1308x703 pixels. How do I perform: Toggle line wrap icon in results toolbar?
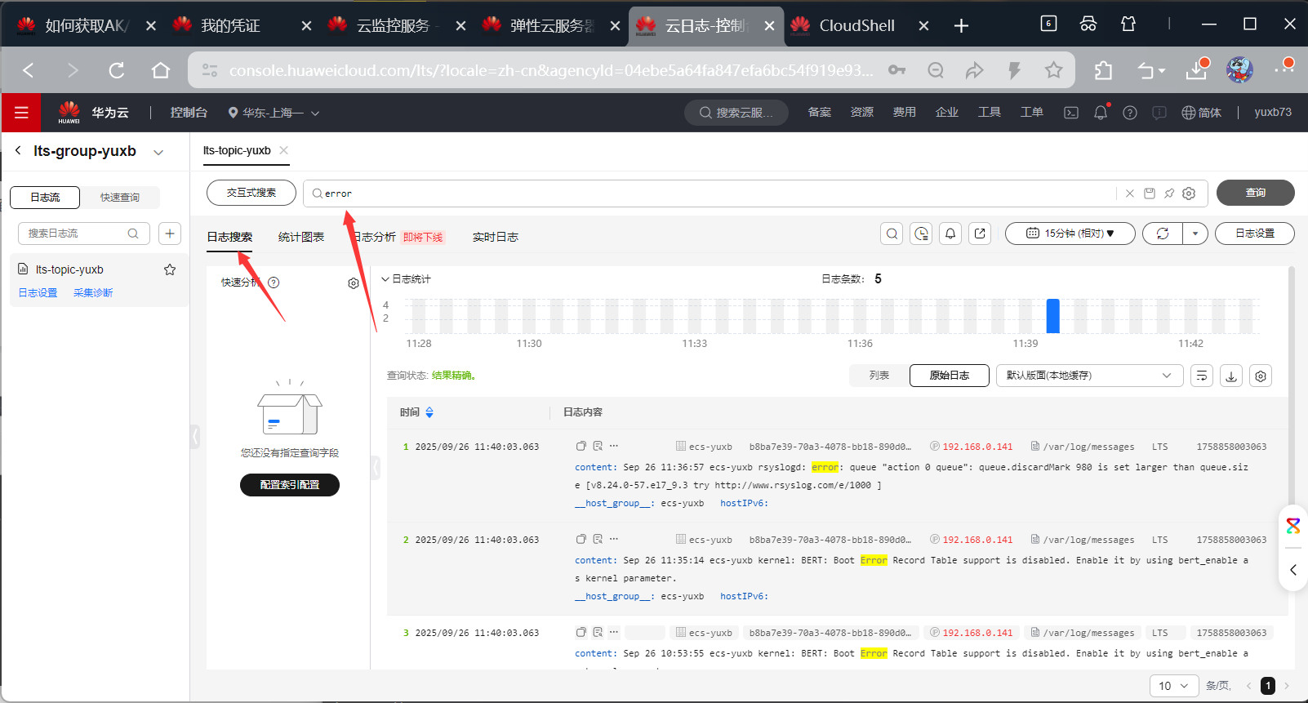[x=1202, y=376]
